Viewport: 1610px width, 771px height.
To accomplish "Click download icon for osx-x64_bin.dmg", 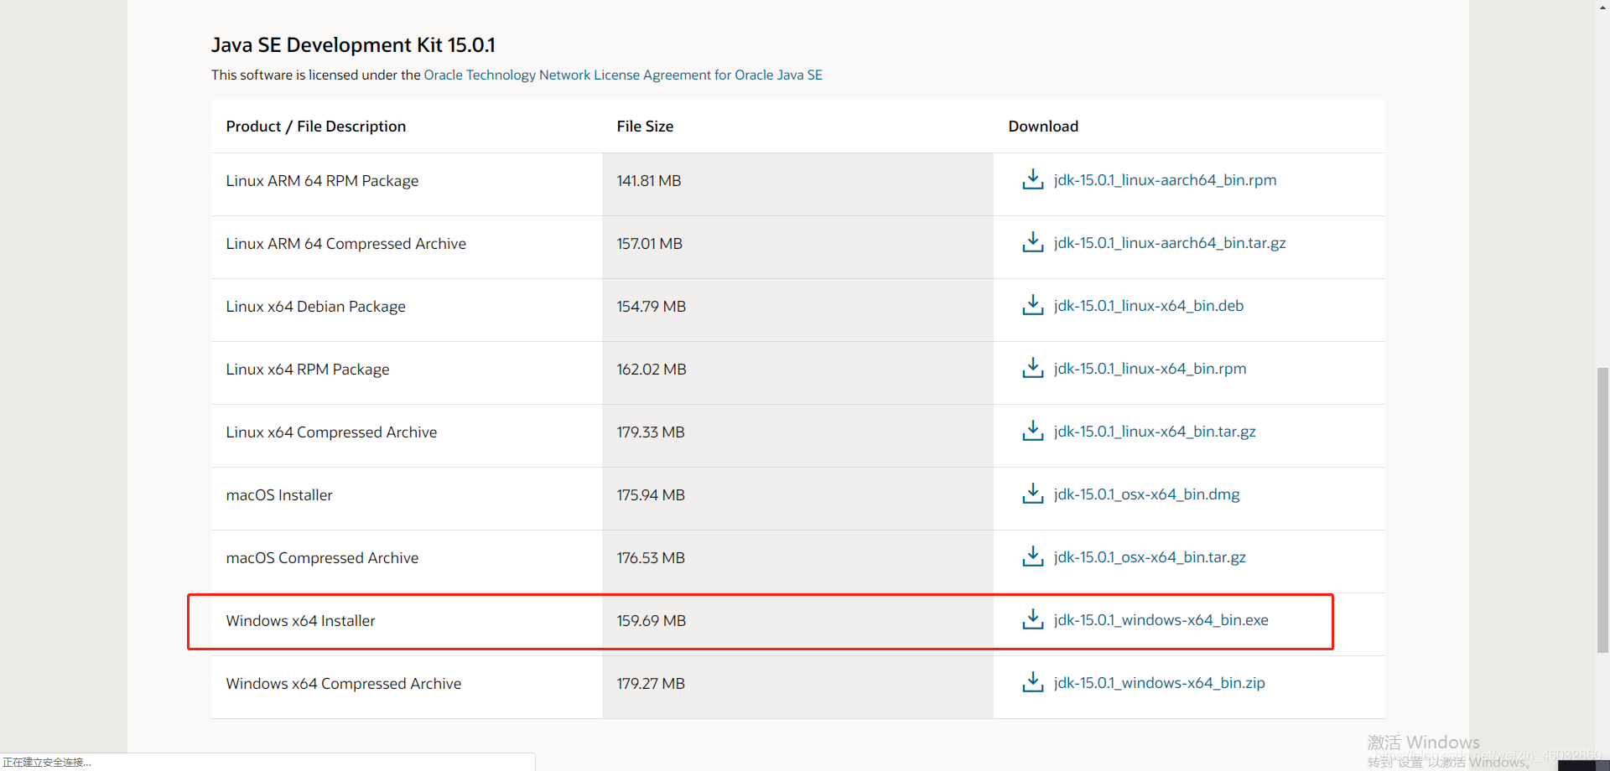I will click(x=1032, y=494).
